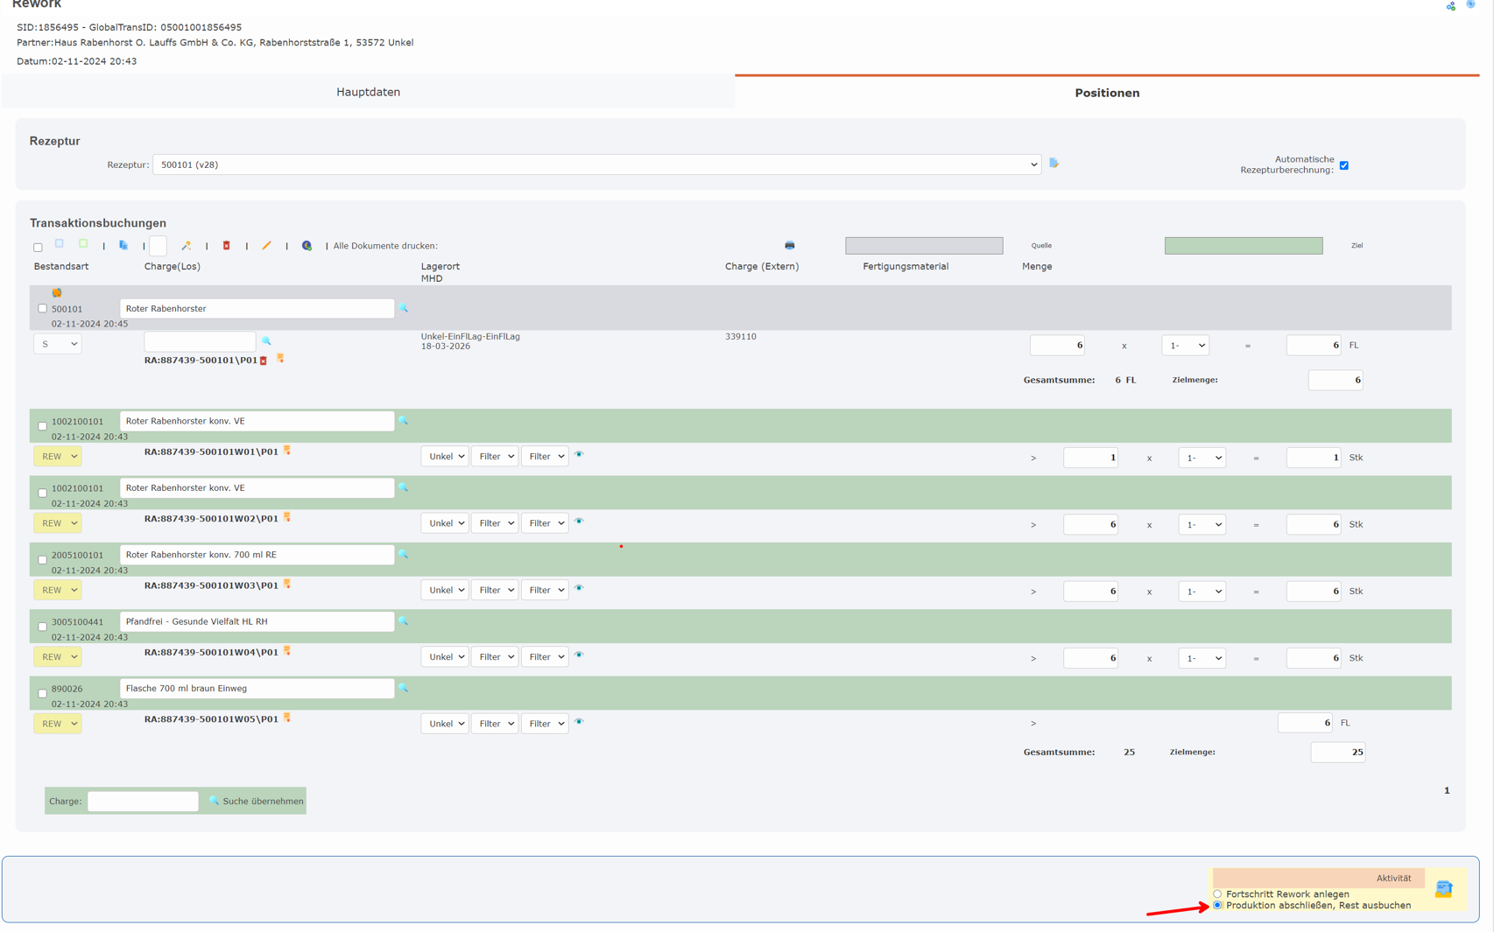Open the Unkel dropdown in W02 row
This screenshot has height=932, width=1494.
445,523
